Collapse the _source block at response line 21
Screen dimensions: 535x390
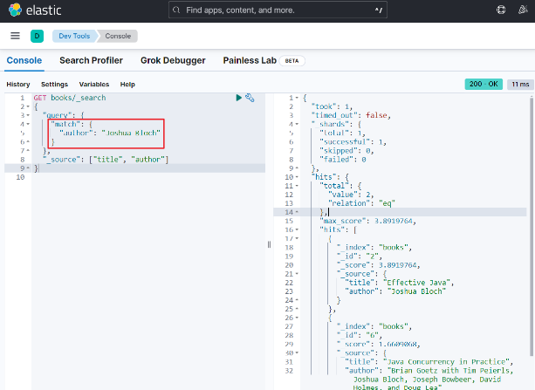tap(297, 274)
